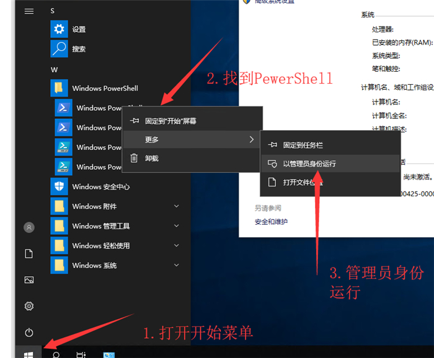Screen dimensions: 434x358
Task: Click 计算机全名: label in System window
Action: (389, 116)
